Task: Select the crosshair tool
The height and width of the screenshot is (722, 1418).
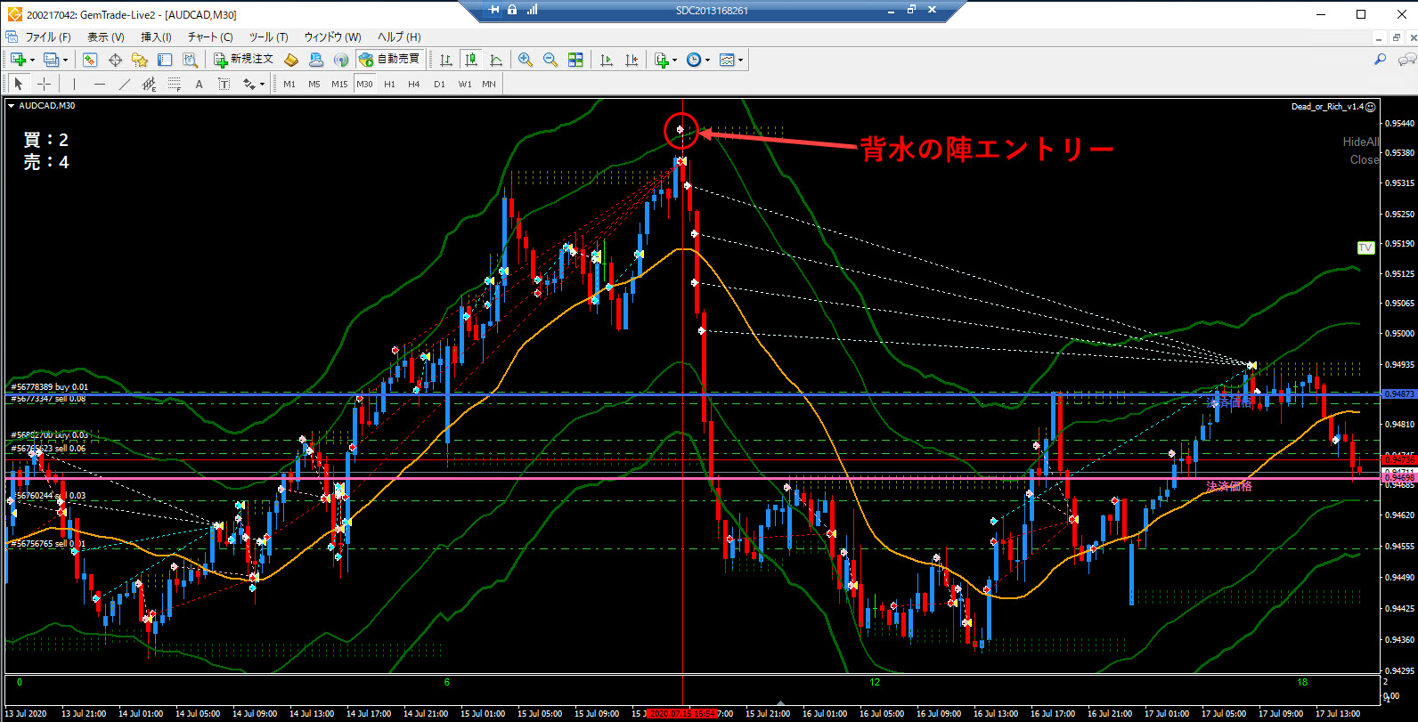Action: tap(43, 84)
